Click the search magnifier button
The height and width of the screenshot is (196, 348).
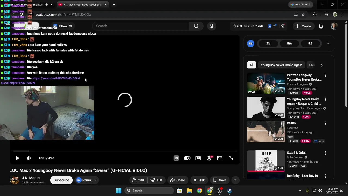pos(196,26)
